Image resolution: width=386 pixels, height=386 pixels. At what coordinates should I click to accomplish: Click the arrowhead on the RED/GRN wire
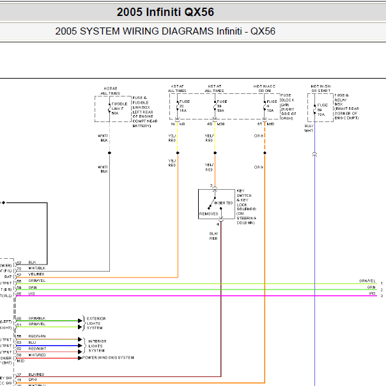pos(80,339)
